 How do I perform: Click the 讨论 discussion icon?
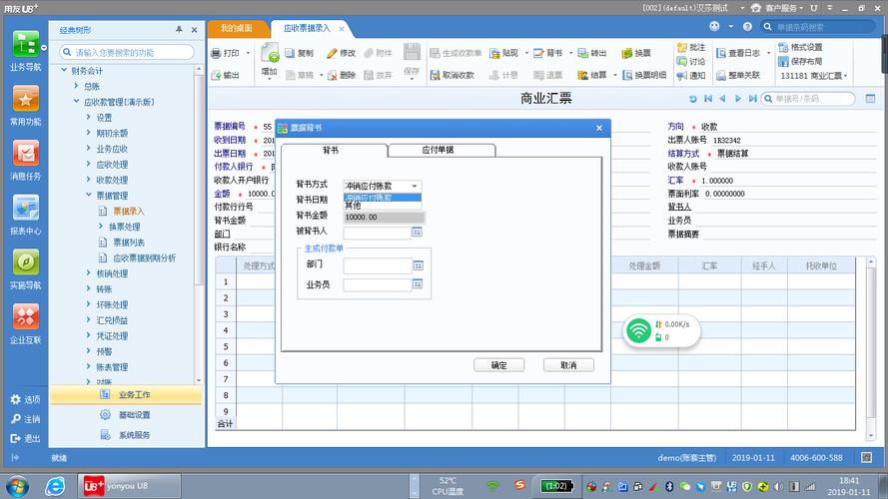pos(682,61)
